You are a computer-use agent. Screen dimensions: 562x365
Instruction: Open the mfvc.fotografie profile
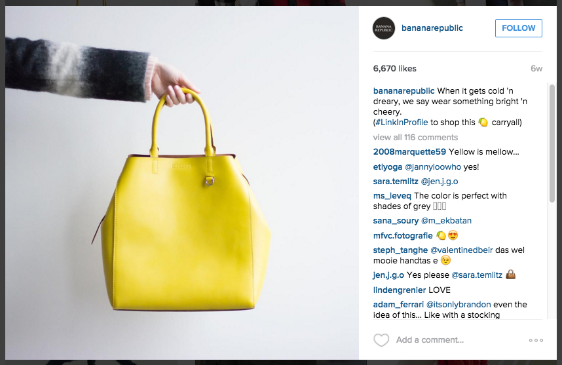(x=403, y=235)
